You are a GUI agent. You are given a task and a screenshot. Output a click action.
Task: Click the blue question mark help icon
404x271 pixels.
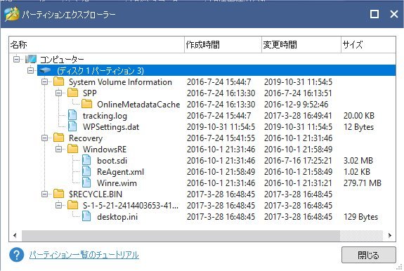[x=16, y=255]
